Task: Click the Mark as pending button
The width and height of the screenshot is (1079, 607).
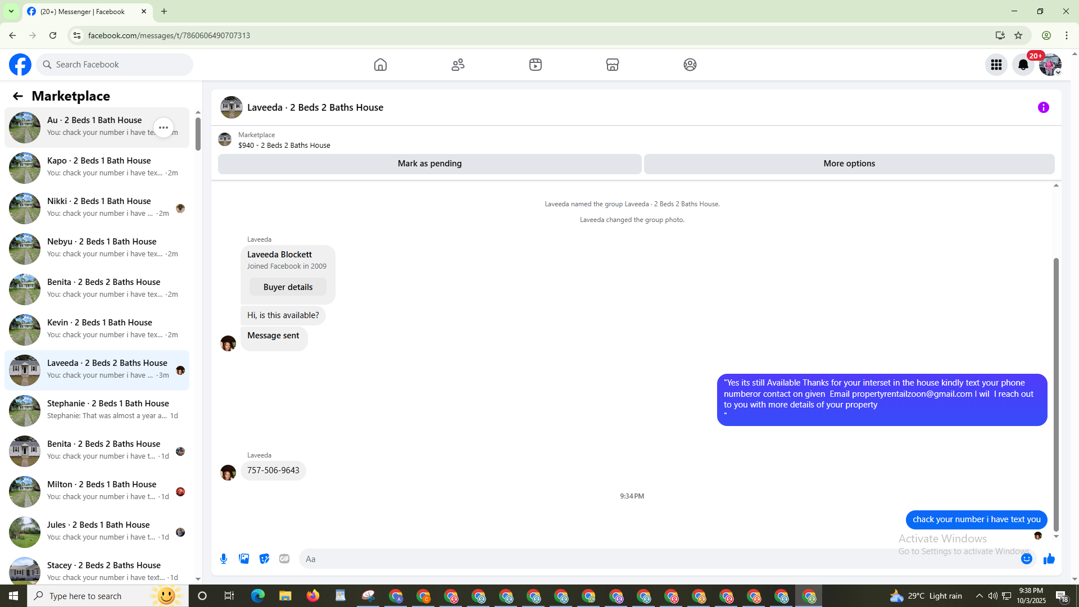Action: coord(430,164)
